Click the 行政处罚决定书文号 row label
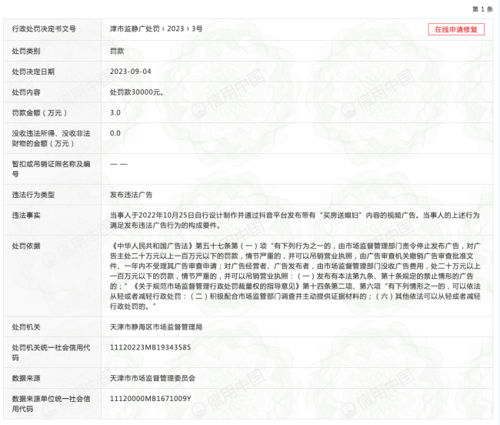This screenshot has width=500, height=425. click(44, 29)
